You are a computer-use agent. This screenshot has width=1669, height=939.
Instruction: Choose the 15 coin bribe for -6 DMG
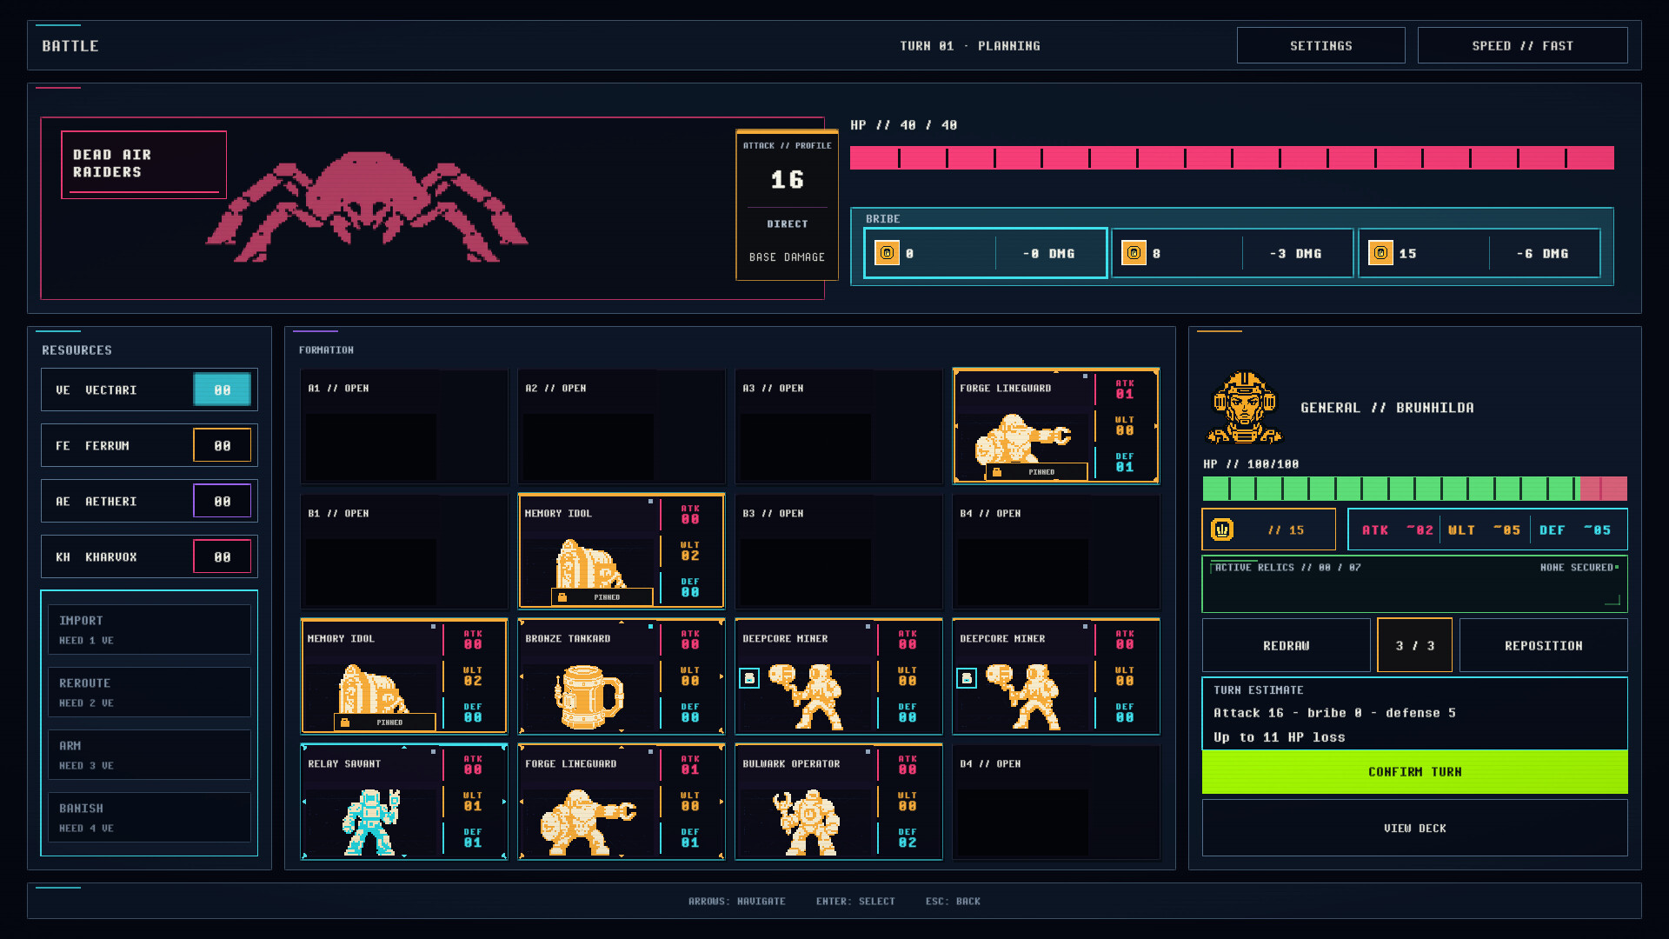tap(1479, 253)
